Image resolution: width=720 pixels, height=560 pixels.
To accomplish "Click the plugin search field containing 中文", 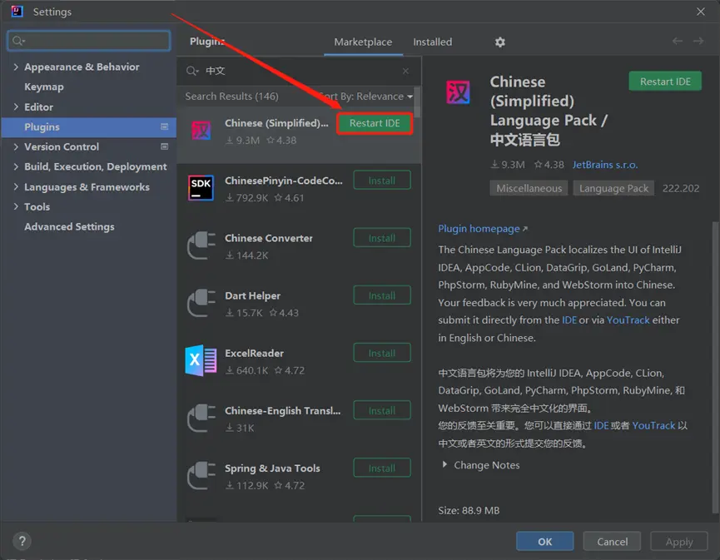I will 299,71.
